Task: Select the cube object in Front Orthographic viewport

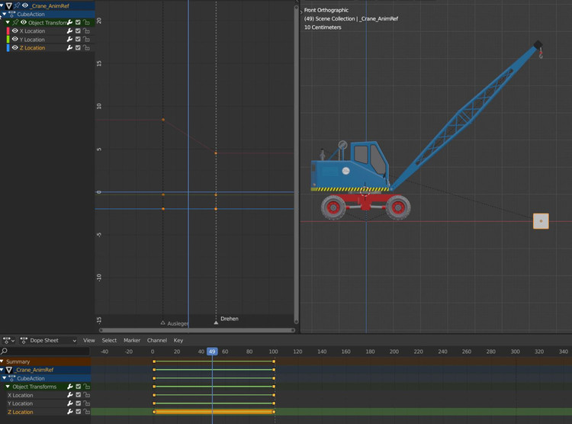Action: (541, 221)
